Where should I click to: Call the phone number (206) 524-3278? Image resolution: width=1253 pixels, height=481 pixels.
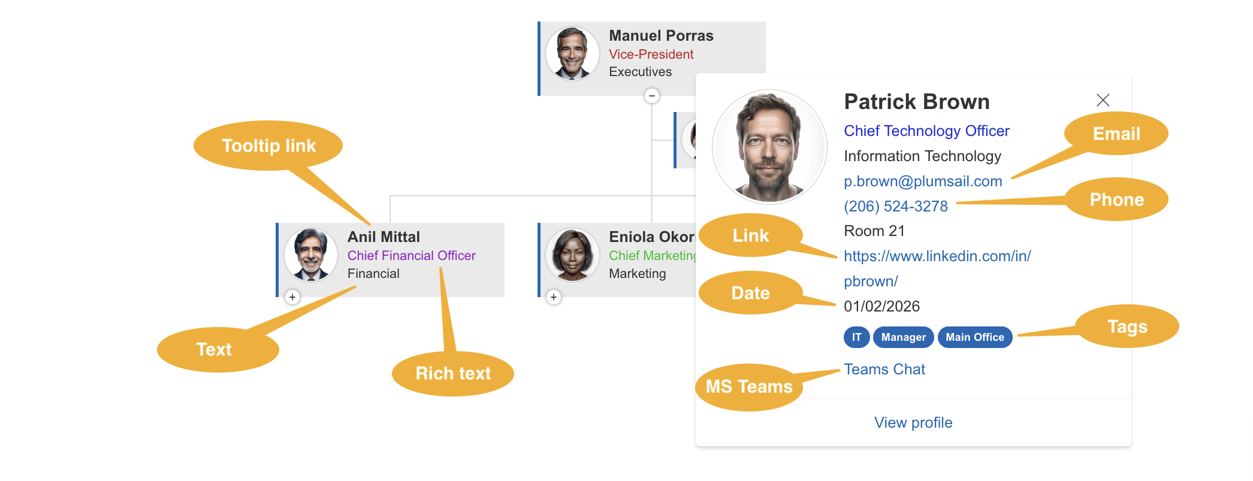[x=895, y=207]
